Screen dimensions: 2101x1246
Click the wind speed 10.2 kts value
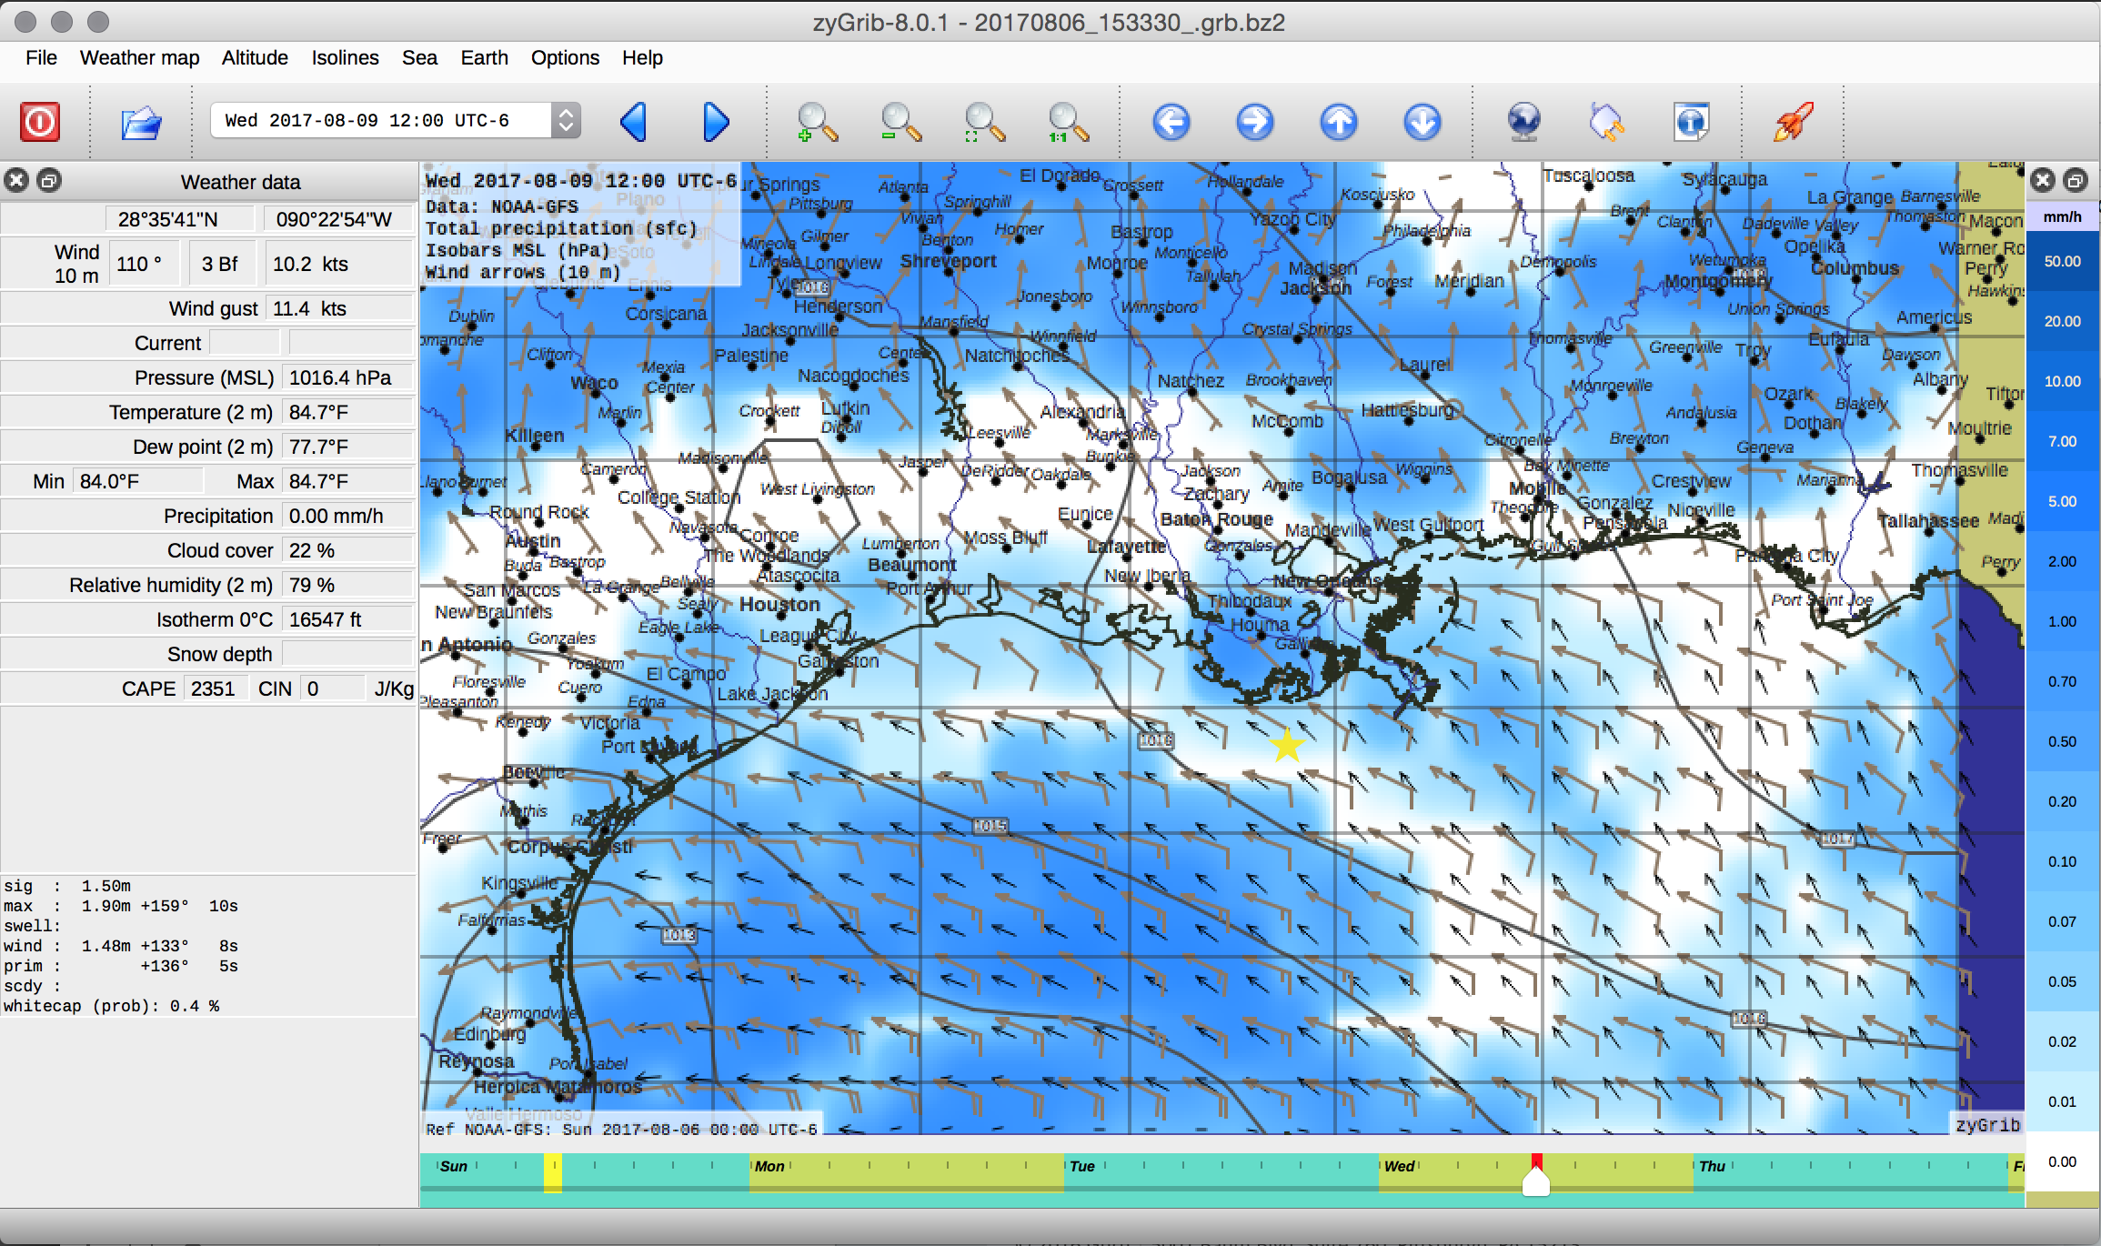click(338, 264)
